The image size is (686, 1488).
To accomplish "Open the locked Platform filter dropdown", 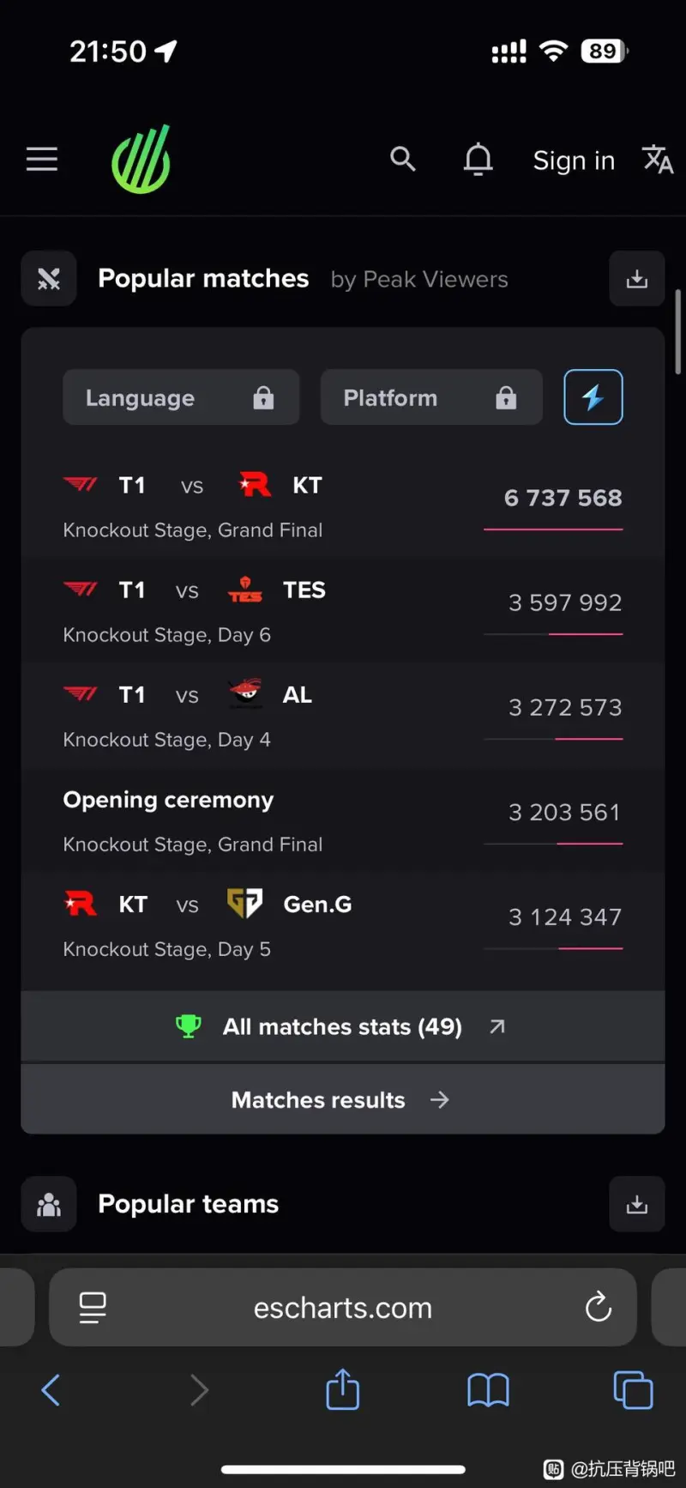I will (x=431, y=397).
